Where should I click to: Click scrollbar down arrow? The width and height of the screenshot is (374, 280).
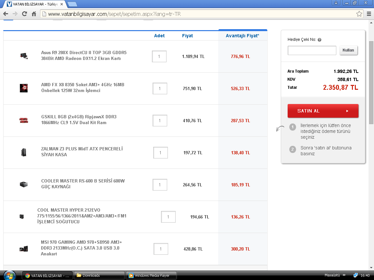(371, 268)
